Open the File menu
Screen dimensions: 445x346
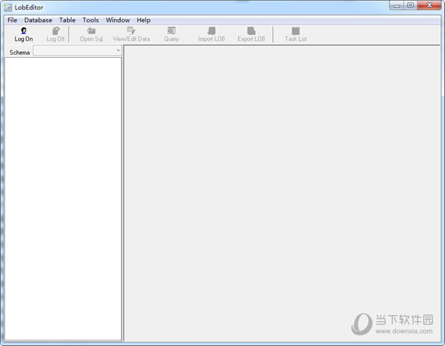click(x=12, y=20)
